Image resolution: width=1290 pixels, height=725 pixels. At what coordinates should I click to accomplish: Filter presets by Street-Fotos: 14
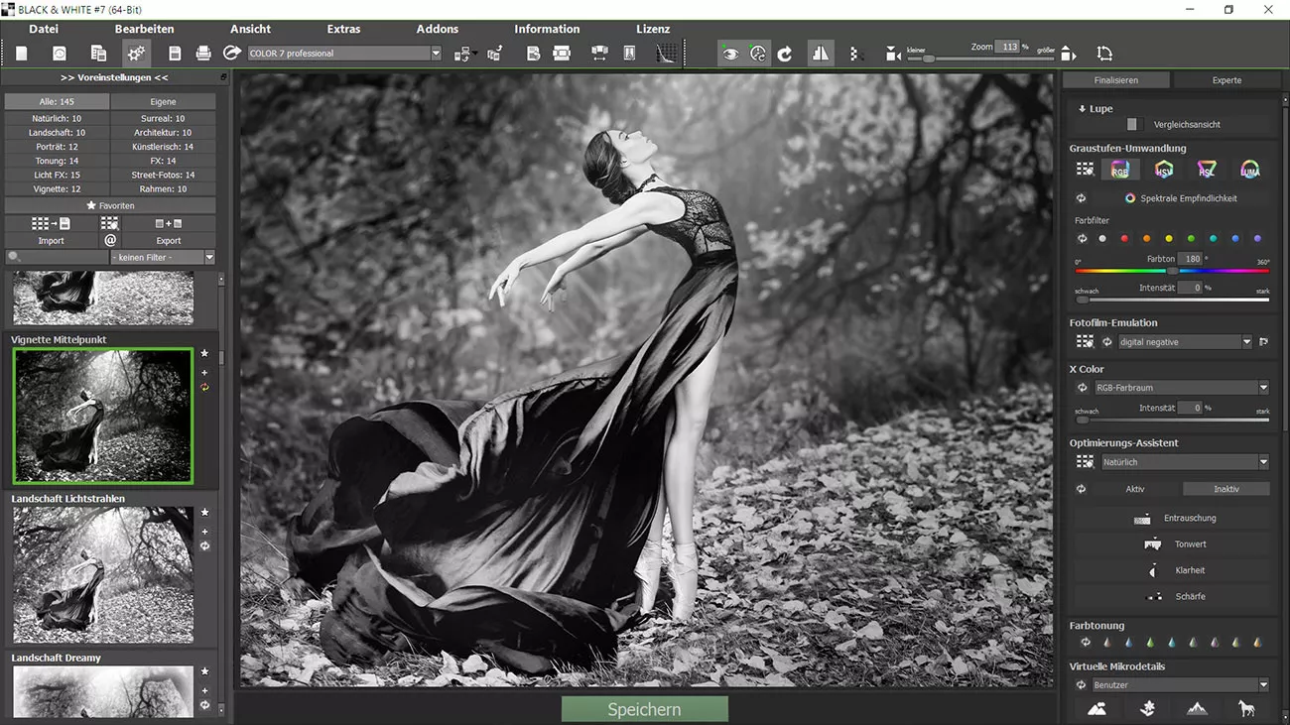(x=163, y=176)
